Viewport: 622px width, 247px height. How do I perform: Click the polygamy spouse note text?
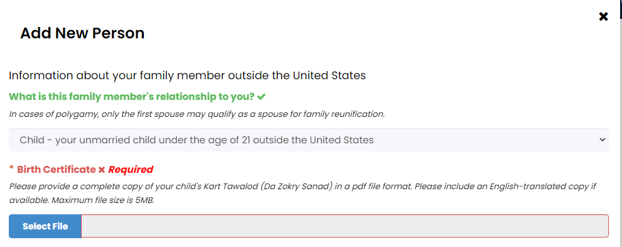(197, 114)
